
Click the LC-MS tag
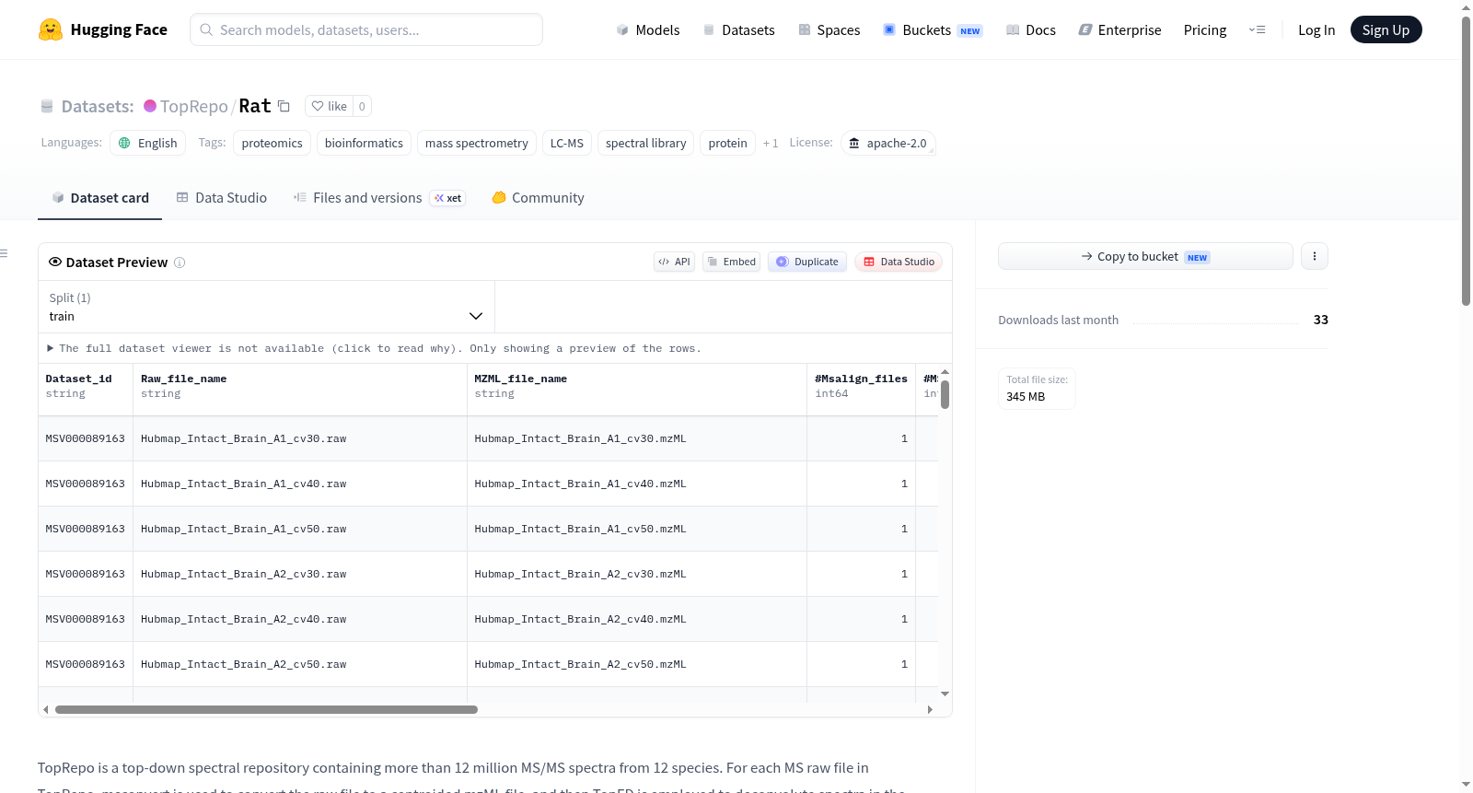click(566, 143)
